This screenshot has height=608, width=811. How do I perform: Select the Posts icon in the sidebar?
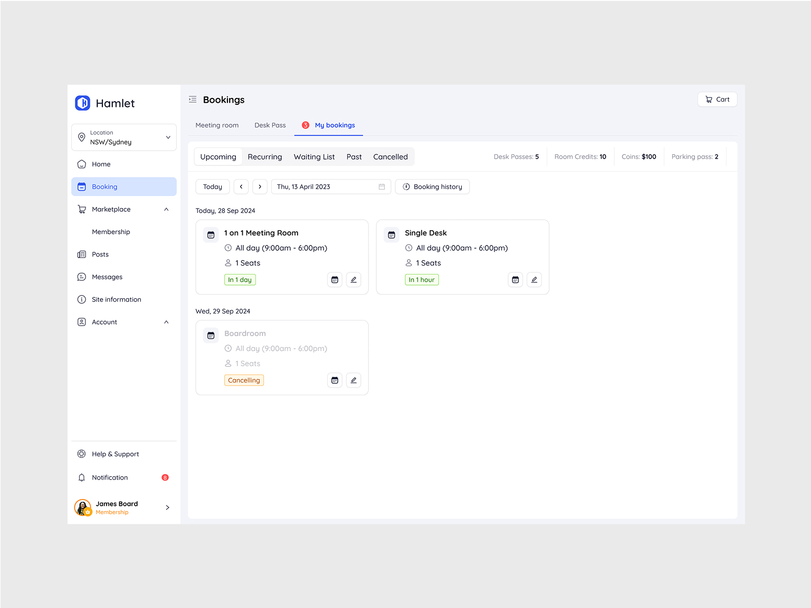point(82,254)
